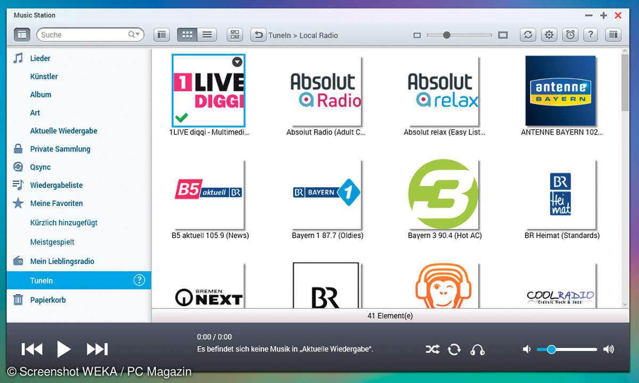This screenshot has height=383, width=639.
Task: Click the 'Bayern 1 87.7 (Oldies)' label
Action: tap(327, 235)
